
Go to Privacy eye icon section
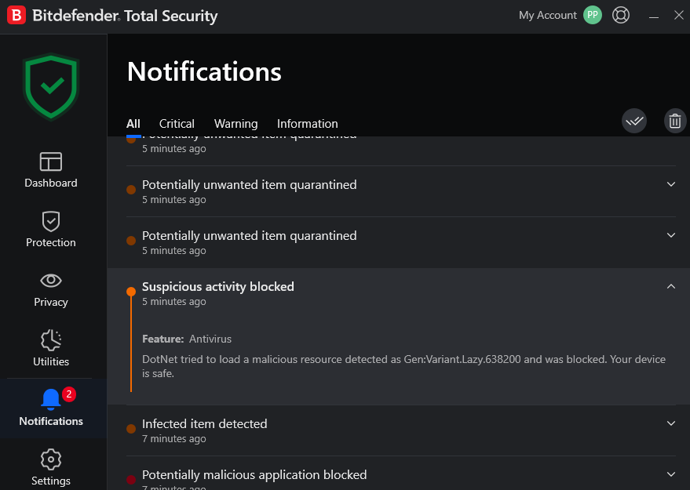pyautogui.click(x=51, y=289)
